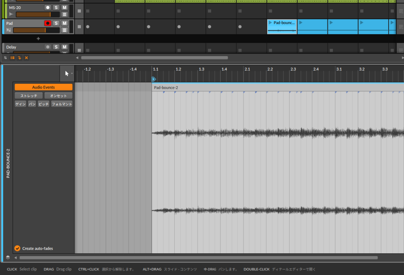Click the フォルマント (formant) button
Screen dimensions: 404x275
pos(62,104)
